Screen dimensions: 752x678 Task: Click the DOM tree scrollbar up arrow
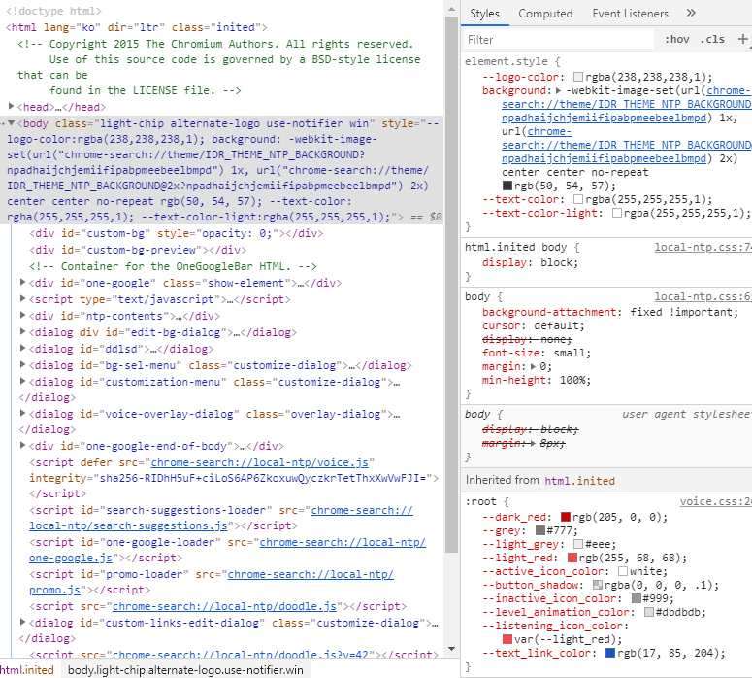pyautogui.click(x=451, y=9)
